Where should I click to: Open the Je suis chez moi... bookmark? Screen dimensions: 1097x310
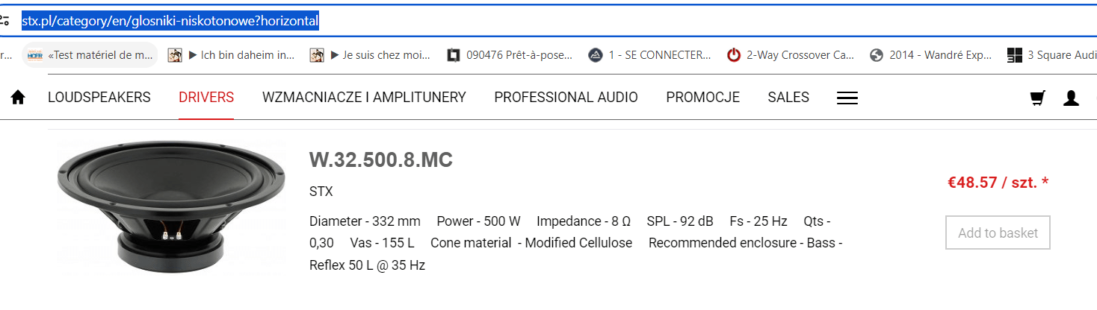click(371, 55)
